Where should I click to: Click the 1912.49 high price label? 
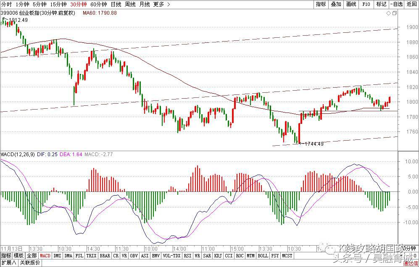tap(18, 20)
